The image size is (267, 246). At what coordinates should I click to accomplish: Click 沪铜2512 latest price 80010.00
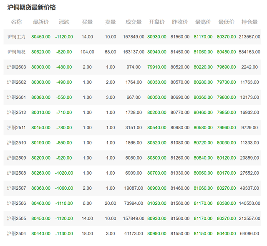coord(41,113)
